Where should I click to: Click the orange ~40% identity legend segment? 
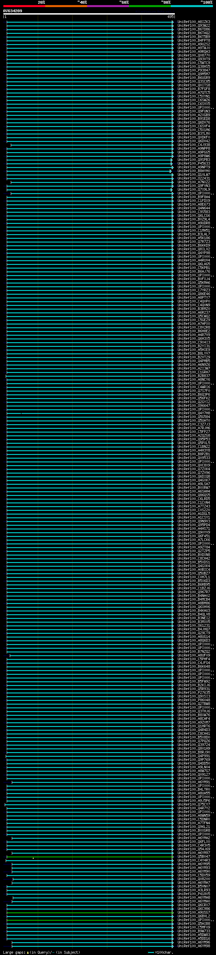coord(66,6)
